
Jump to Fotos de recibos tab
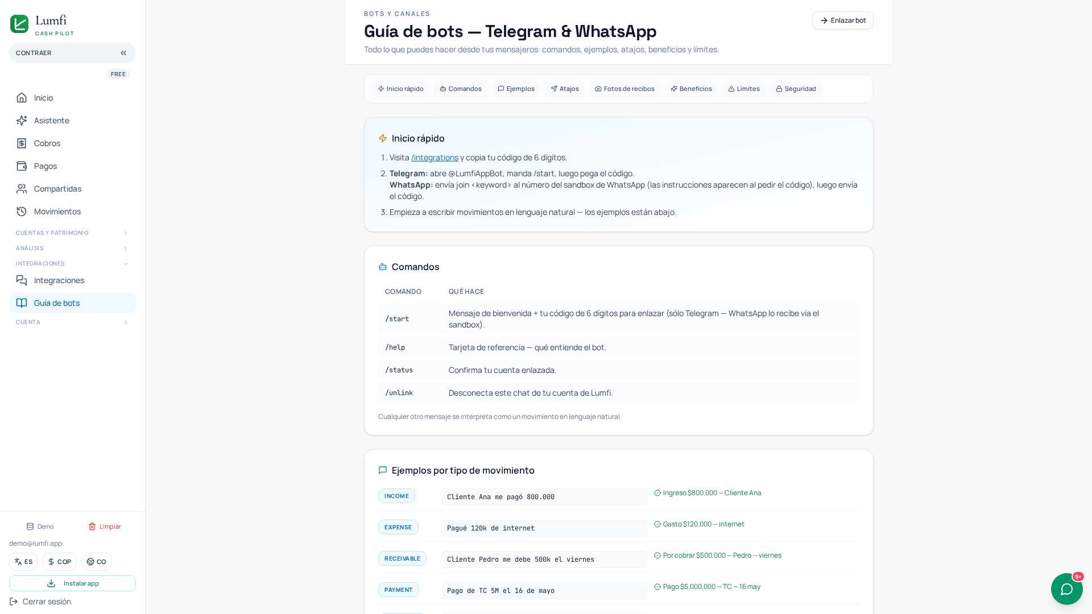click(624, 89)
